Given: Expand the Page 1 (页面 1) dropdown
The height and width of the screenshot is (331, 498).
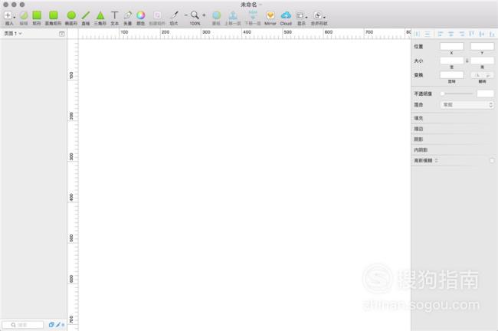Looking at the screenshot, I should 13,34.
